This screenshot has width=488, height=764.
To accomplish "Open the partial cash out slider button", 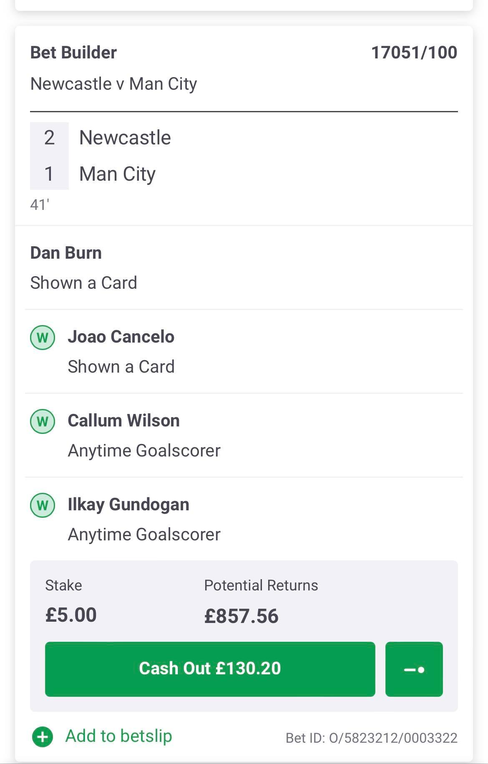I will point(414,669).
